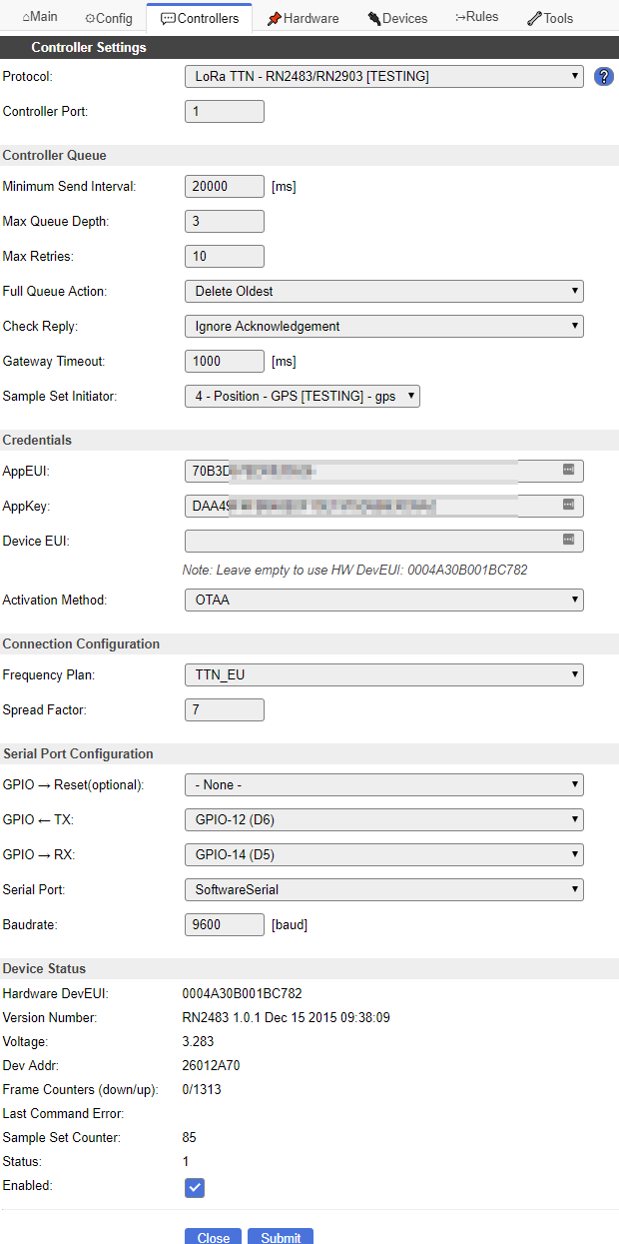Open the Check Reply dropdown
The width and height of the screenshot is (619, 1244).
384,326
